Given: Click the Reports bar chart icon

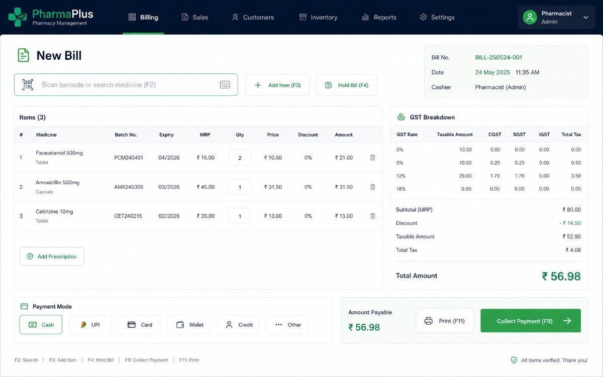Looking at the screenshot, I should pyautogui.click(x=365, y=17).
